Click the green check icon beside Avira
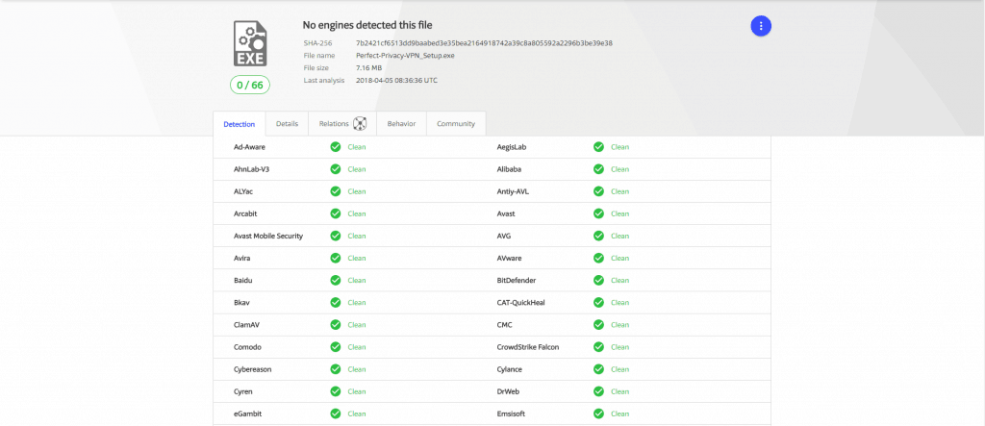This screenshot has height=426, width=985. coord(336,259)
